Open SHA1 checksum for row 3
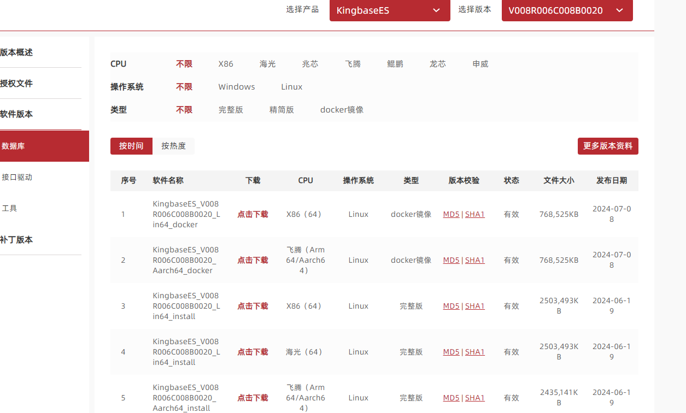Viewport: 686px width, 413px height. [x=475, y=306]
